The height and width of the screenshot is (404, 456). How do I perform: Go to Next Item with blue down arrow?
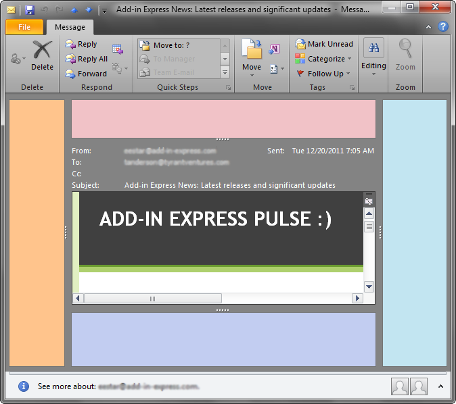tap(89, 10)
